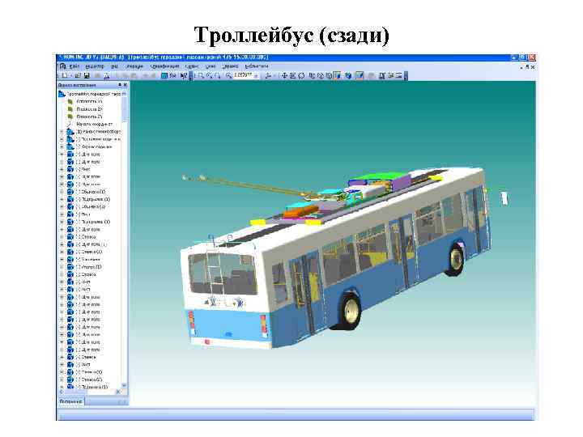Click the Open file toolbar icon

(78, 76)
